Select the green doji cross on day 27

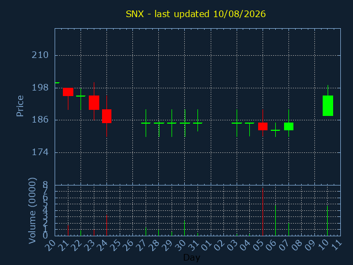point(146,123)
